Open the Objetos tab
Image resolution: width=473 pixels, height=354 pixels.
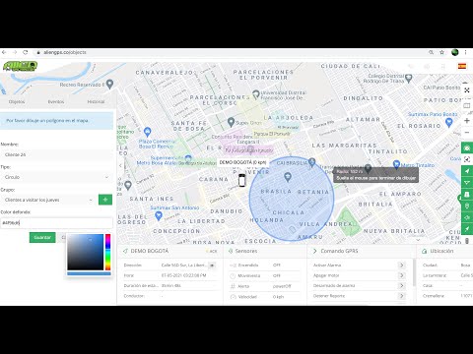[x=17, y=101]
